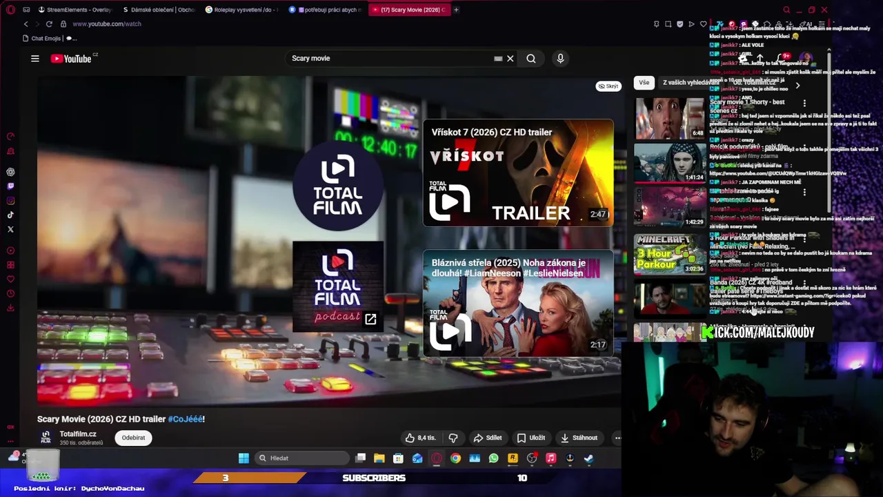This screenshot has height=497, width=883.
Task: Open Apple Music from the taskbar
Action: click(550, 458)
